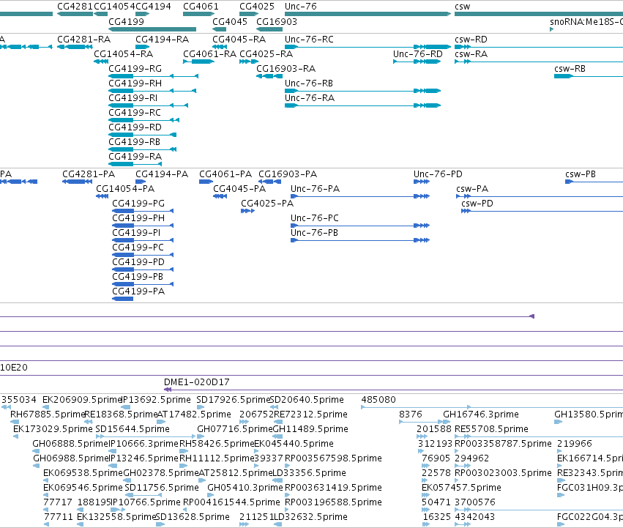Select the CG4194 gene feature

(142, 14)
